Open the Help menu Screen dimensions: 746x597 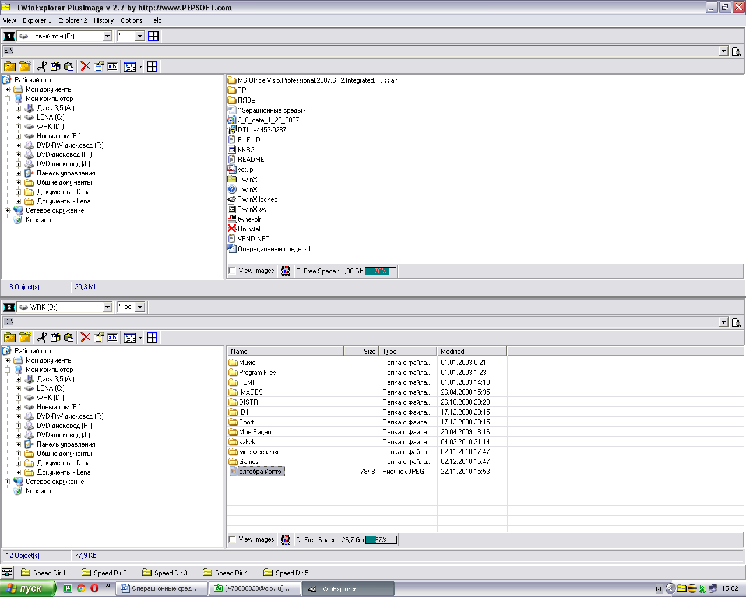click(155, 20)
